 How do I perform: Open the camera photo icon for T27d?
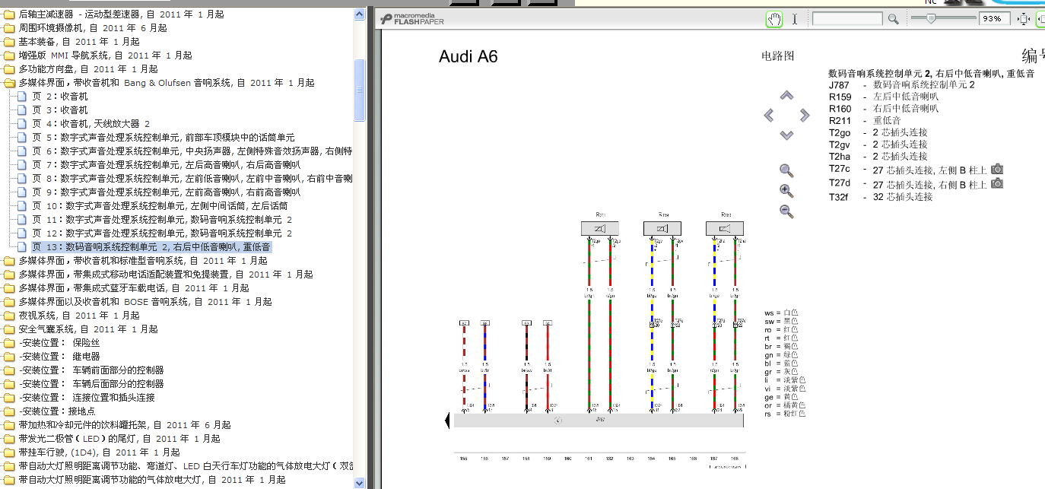tap(997, 183)
